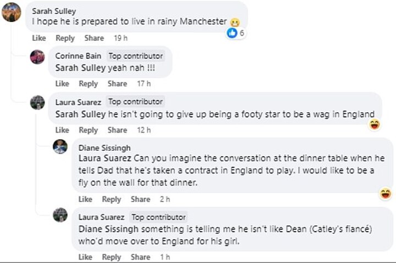The height and width of the screenshot is (263, 396).
Task: Share Laura Suarez's wag in England comment
Action: tap(117, 130)
